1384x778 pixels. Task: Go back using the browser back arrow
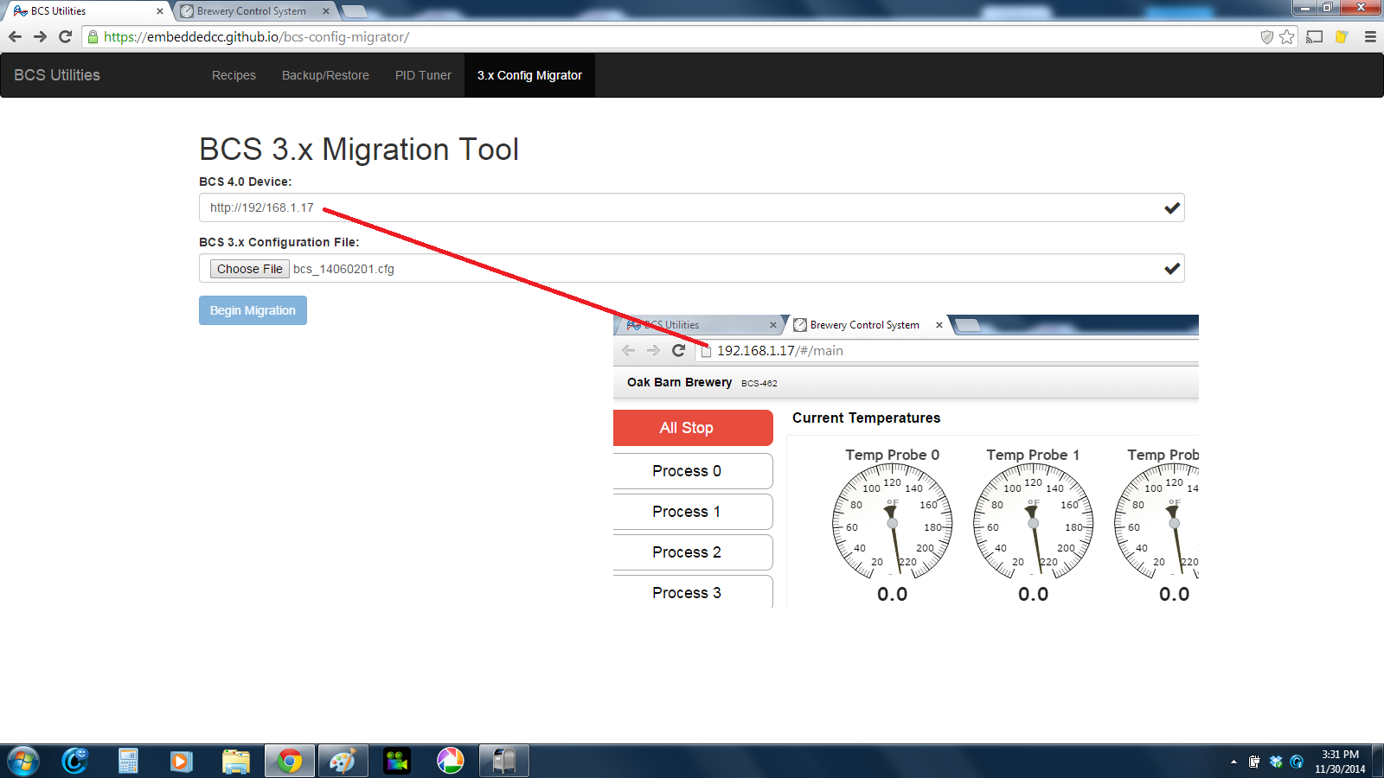(15, 36)
